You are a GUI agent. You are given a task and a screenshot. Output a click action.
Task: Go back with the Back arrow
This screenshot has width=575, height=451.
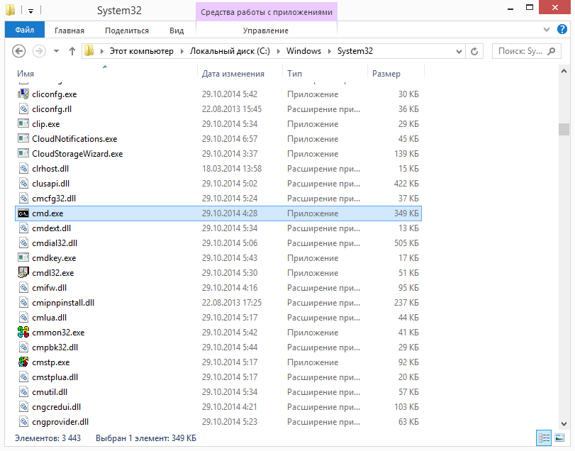pos(18,51)
